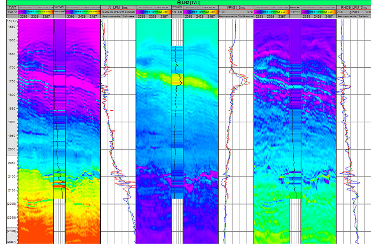This screenshot has height=244, width=378.
Task: Click the leftmost 1.70–3.50 Vp/Vs color bar
Action: click(153, 11)
